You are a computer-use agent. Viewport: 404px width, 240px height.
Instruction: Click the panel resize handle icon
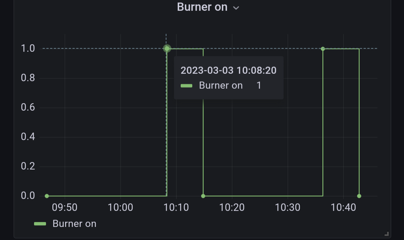pos(387,233)
